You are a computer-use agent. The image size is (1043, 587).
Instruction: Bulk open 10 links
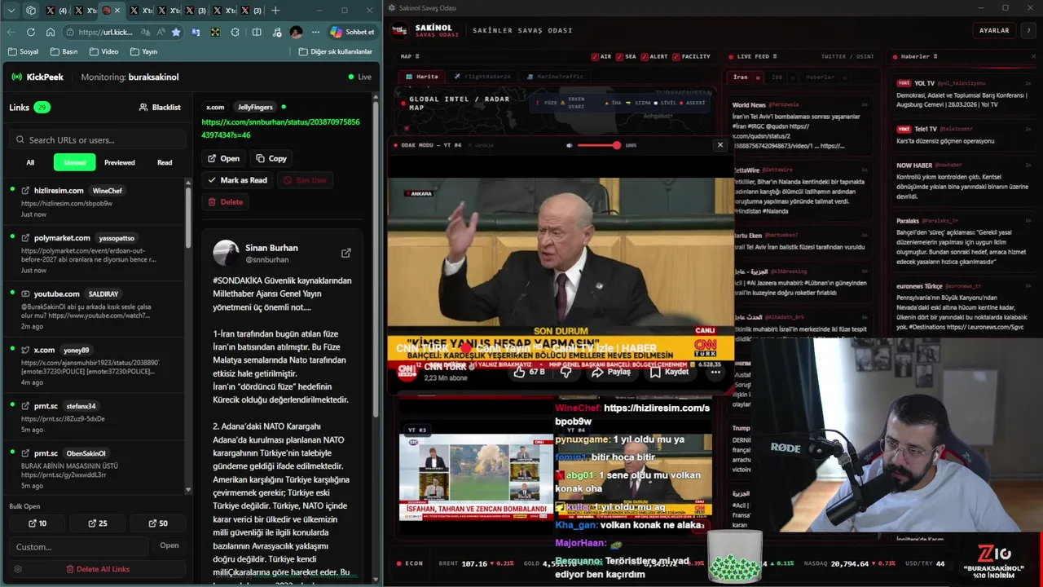click(37, 523)
